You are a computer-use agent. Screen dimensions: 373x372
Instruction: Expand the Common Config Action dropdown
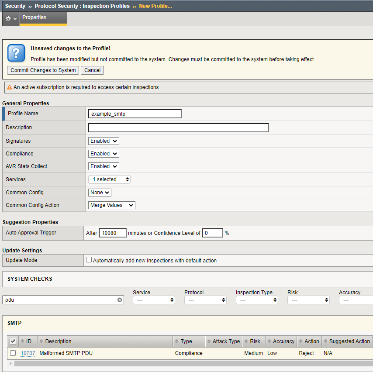tap(112, 205)
